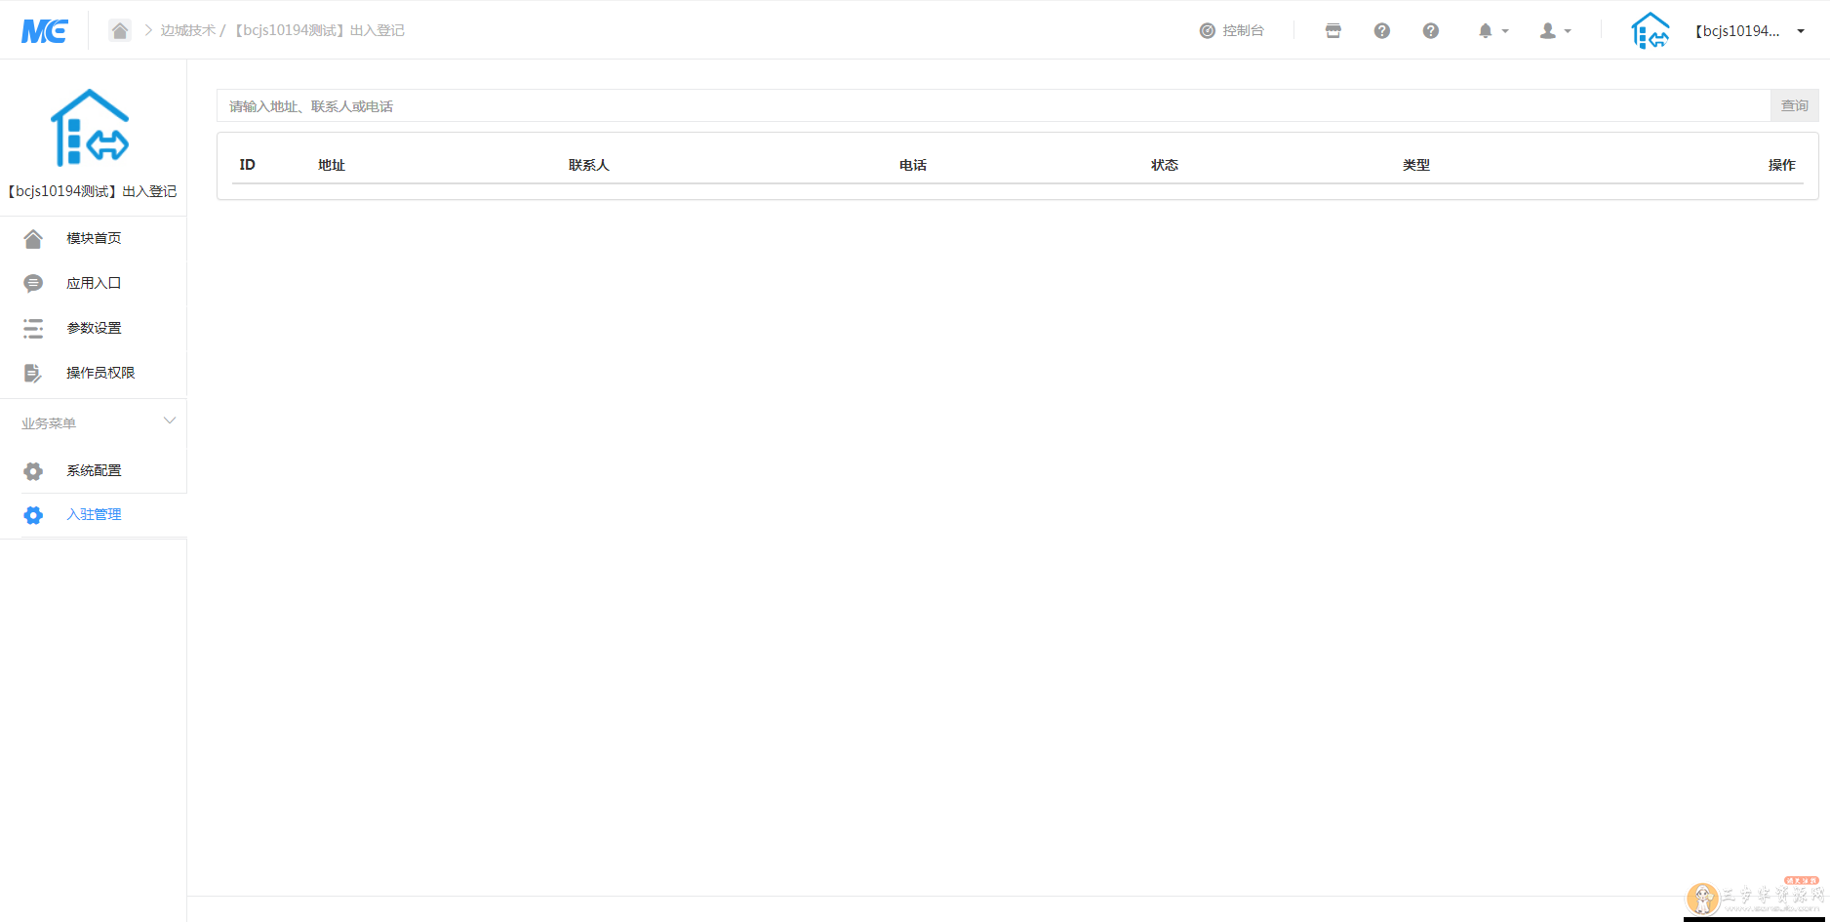Click the home icon in the breadcrumb bar
Screen dimensions: 1830x922
[120, 30]
